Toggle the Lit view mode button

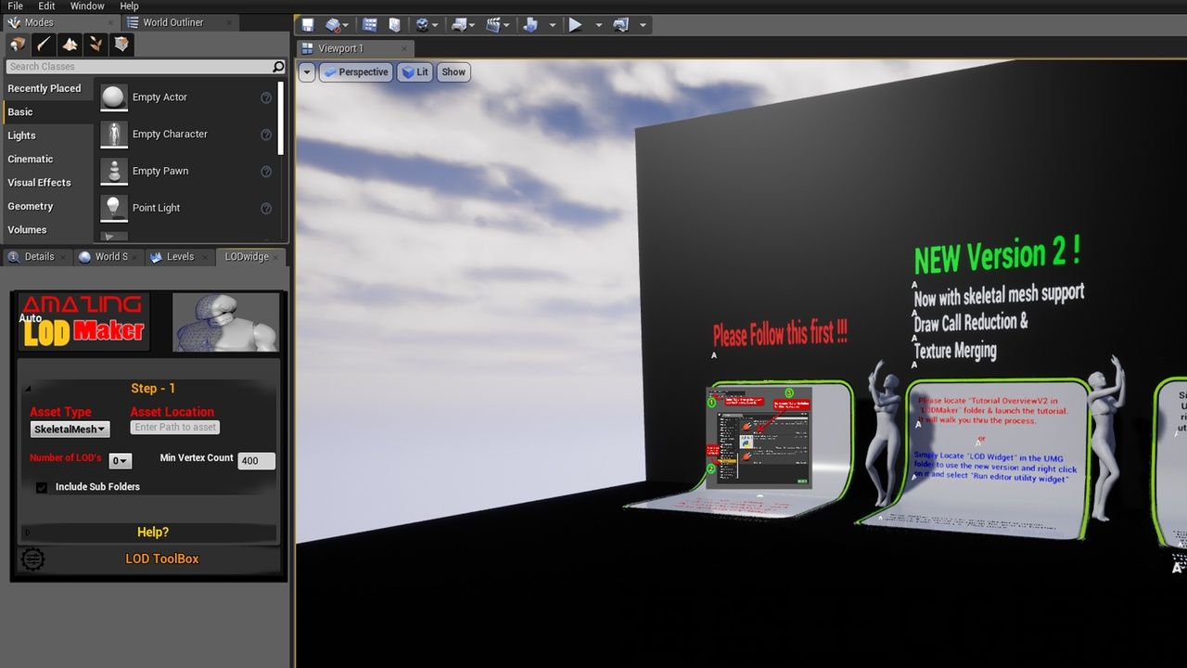(415, 72)
